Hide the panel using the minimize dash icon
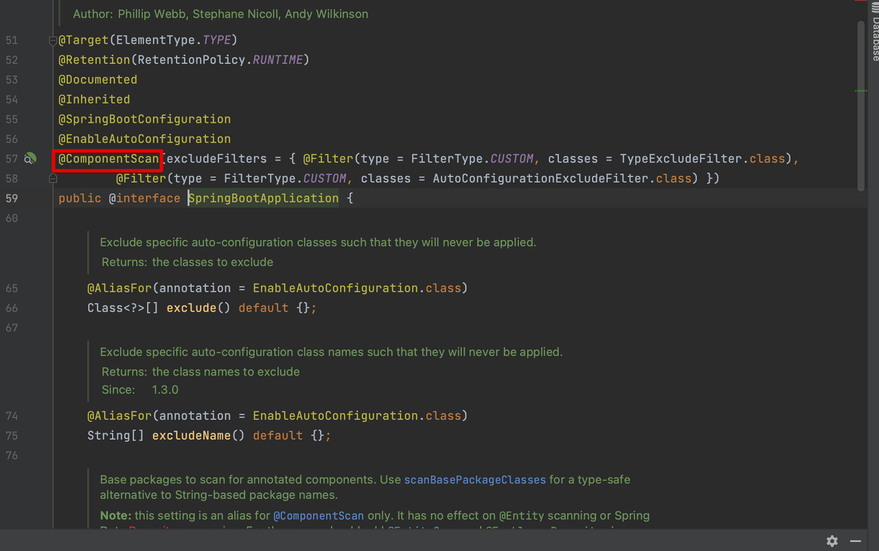Viewport: 879px width, 551px height. 855,541
